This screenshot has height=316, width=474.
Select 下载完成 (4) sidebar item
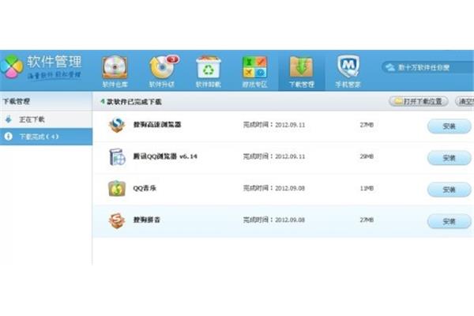tap(46, 137)
